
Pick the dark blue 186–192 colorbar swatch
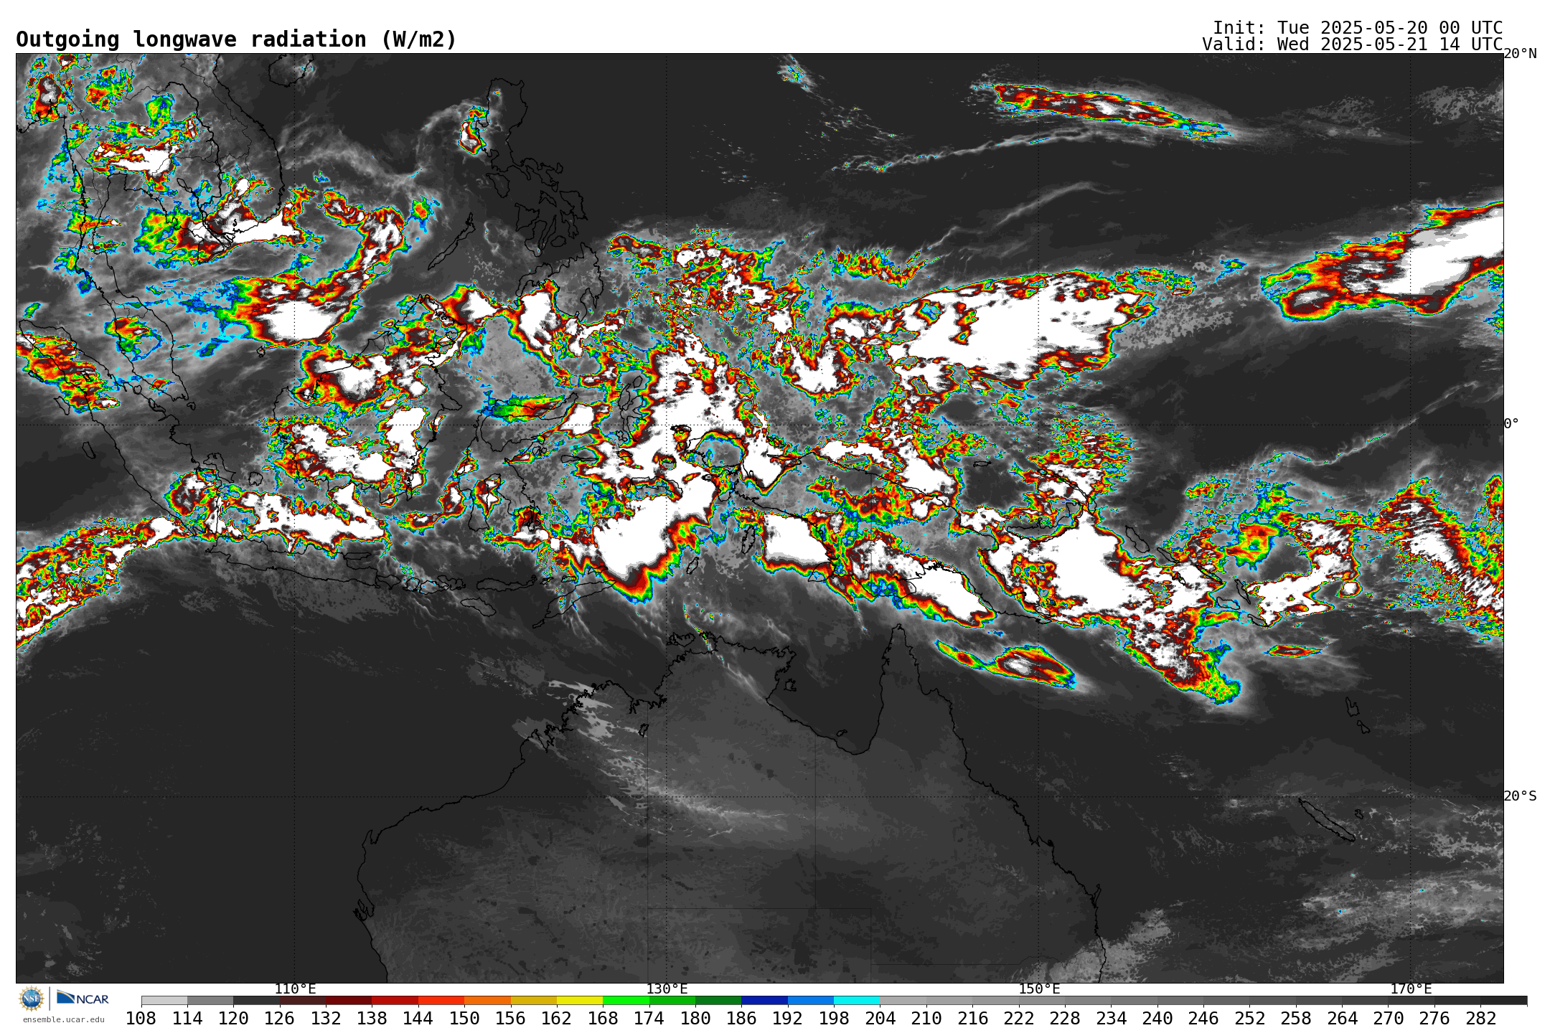(764, 1000)
